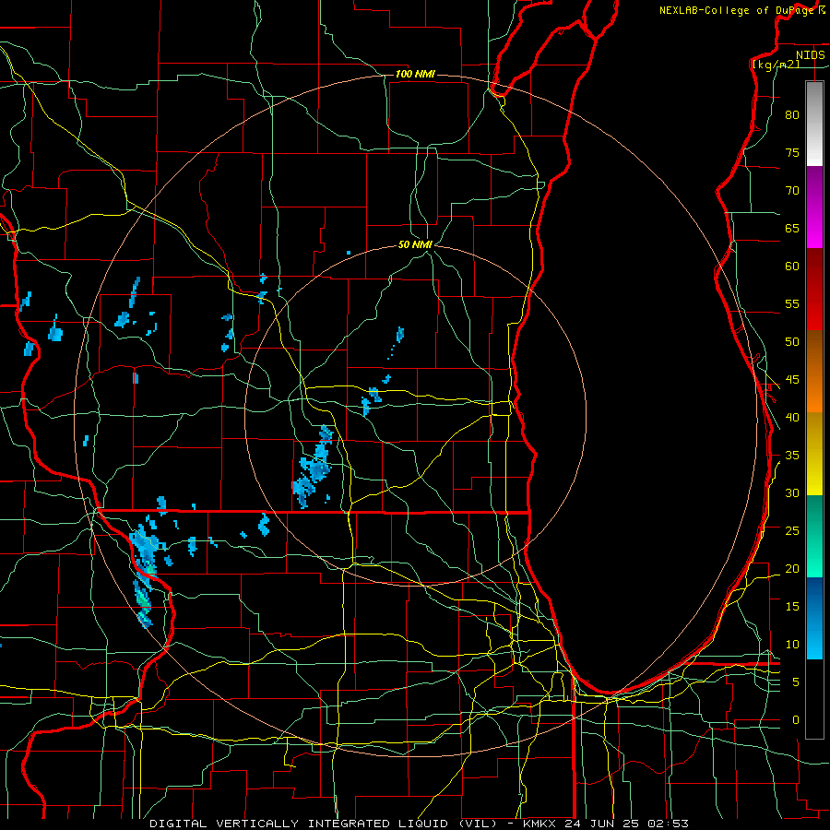Viewport: 830px width, 830px height.
Task: Click the 45 value on the color scale
Action: (792, 380)
